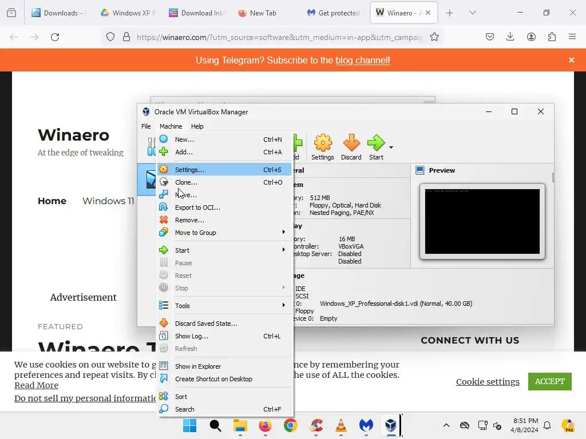Click Windows 11 navigation link
Image resolution: width=586 pixels, height=439 pixels.
click(108, 201)
